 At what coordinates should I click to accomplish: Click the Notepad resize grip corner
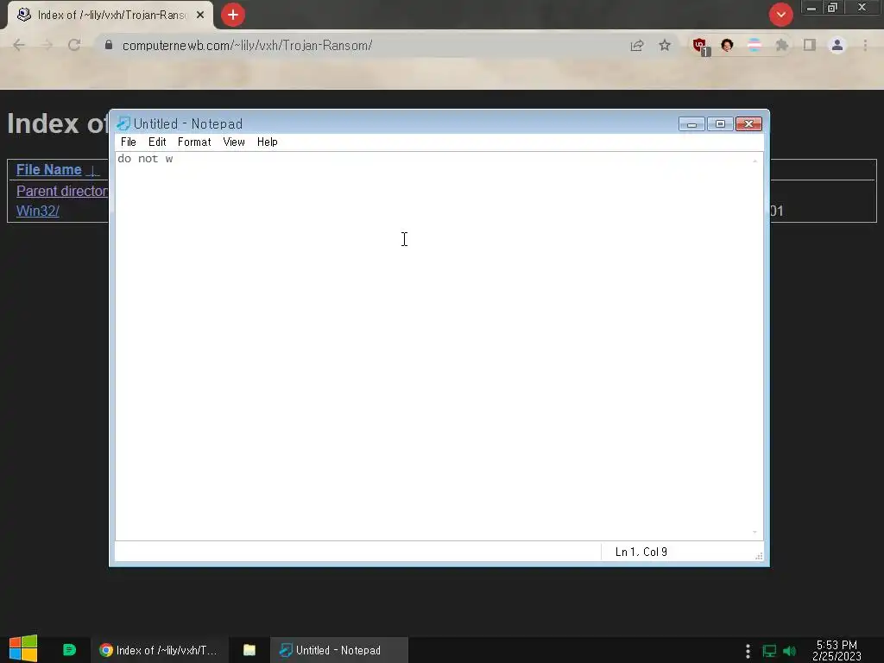pyautogui.click(x=759, y=557)
